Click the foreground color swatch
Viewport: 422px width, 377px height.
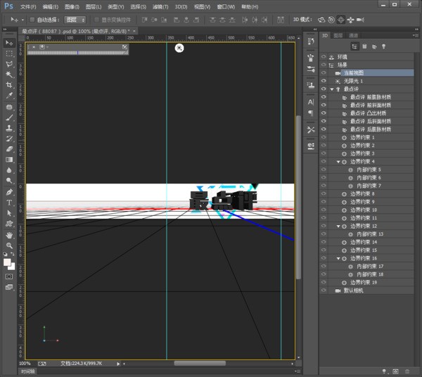pos(8,262)
